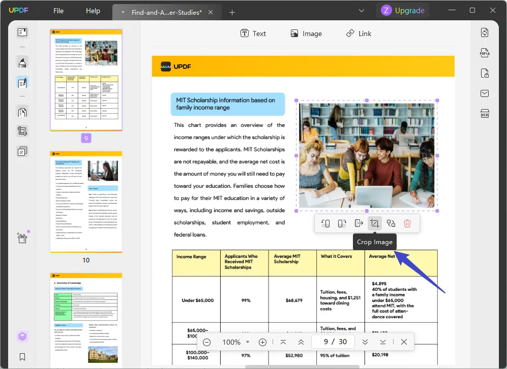Replace the selected image
This screenshot has height=369, width=507.
pyautogui.click(x=391, y=223)
